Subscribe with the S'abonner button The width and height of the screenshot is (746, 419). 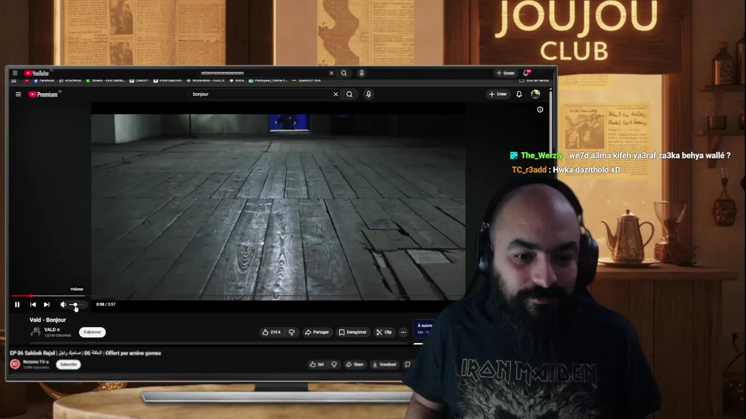point(92,332)
